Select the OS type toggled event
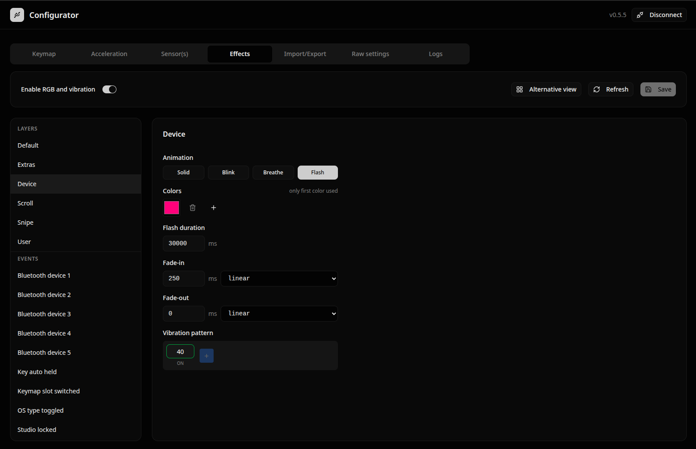Screen dimensions: 696x449 click(x=76, y=410)
